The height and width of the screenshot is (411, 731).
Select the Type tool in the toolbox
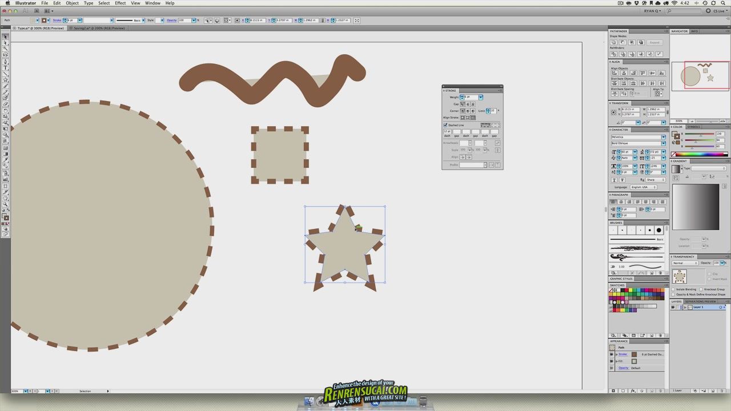click(x=6, y=67)
